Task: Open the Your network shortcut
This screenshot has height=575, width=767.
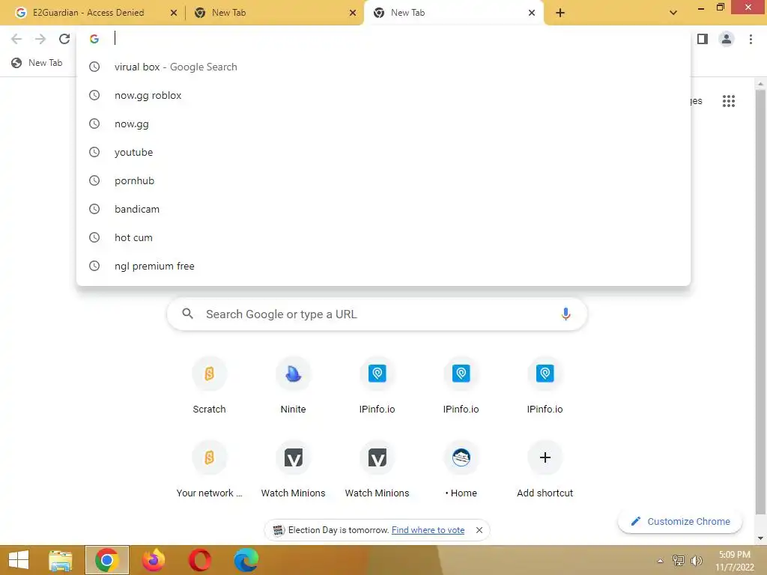Action: (x=210, y=469)
